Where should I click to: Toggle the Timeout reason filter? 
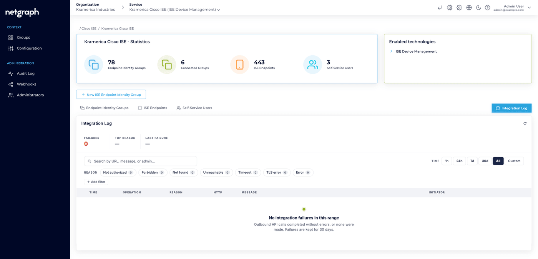click(x=248, y=173)
